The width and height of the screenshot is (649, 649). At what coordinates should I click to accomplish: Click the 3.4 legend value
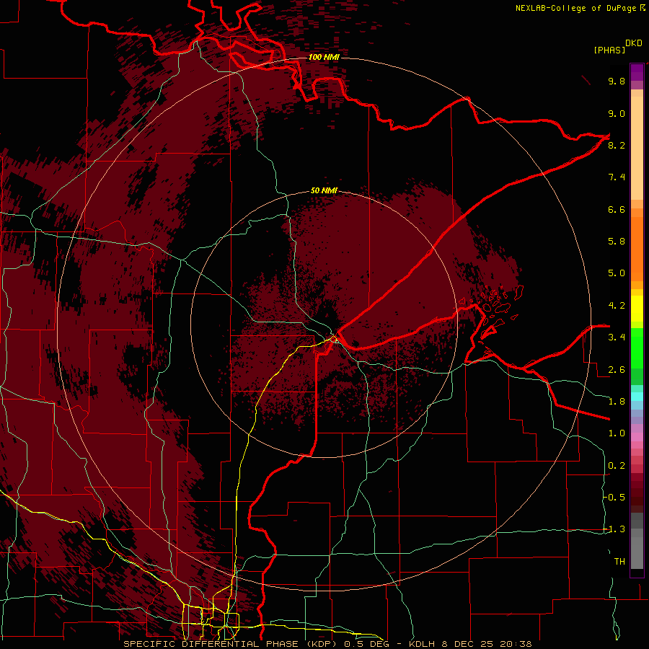pyautogui.click(x=617, y=337)
